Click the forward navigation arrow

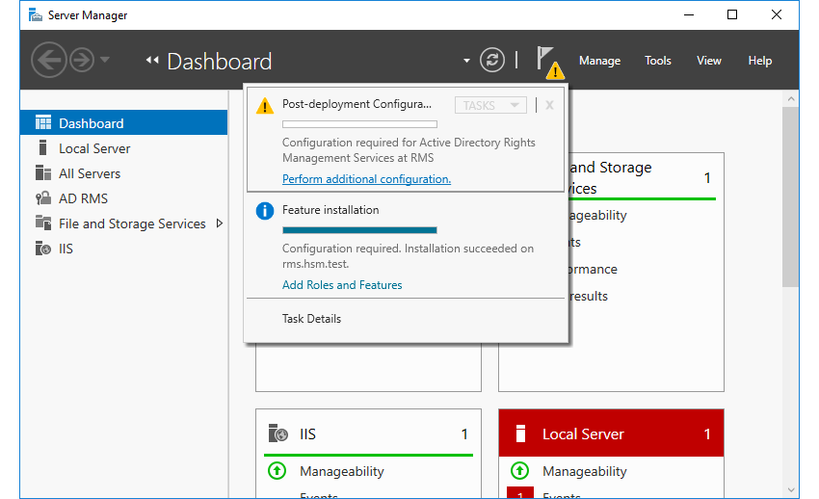point(82,60)
